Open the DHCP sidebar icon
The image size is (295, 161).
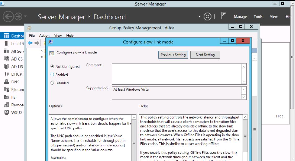coord(7,74)
